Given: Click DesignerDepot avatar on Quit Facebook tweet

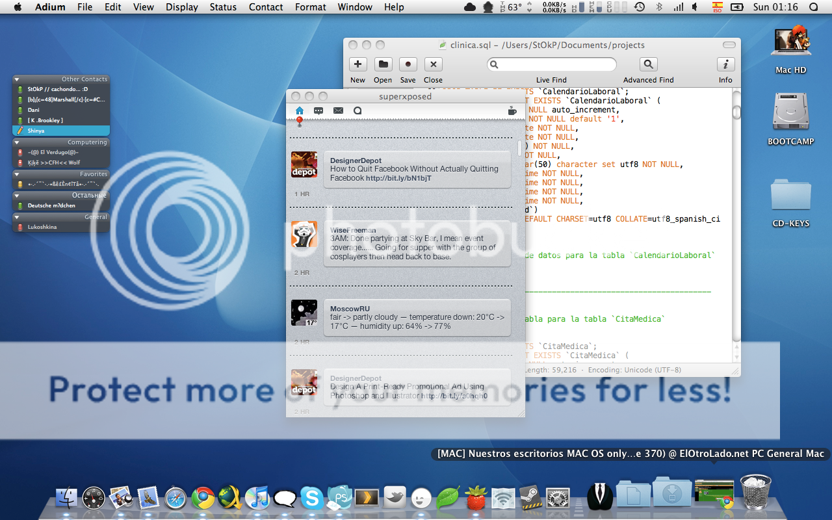Looking at the screenshot, I should (x=304, y=164).
